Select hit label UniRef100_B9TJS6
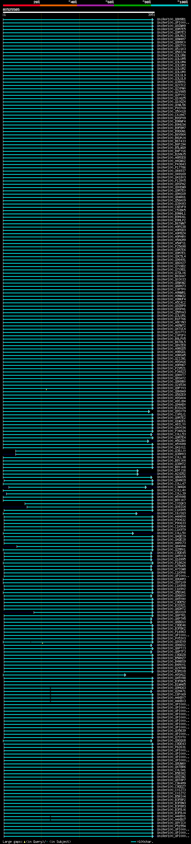The height and width of the screenshot is (844, 191). click(171, 470)
